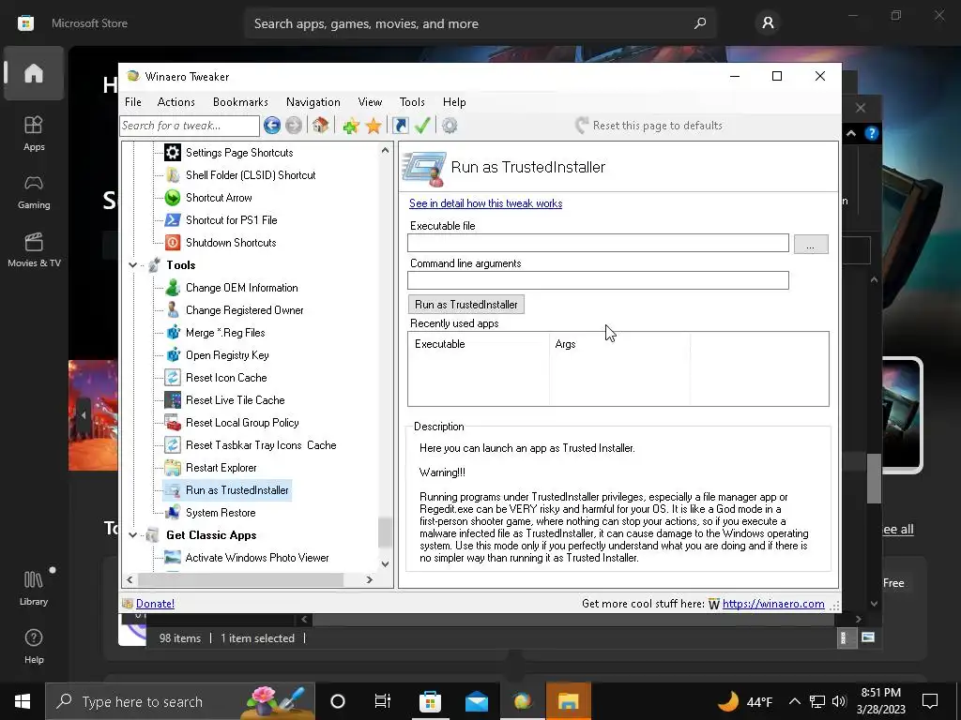The height and width of the screenshot is (720, 961).
Task: Click the Search for a tweak box
Action: point(190,126)
